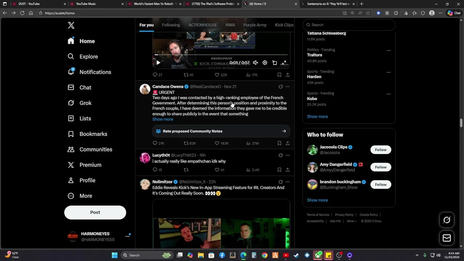Open more options on Candace Owens post
Screen dimensions: 464x261
287,87
